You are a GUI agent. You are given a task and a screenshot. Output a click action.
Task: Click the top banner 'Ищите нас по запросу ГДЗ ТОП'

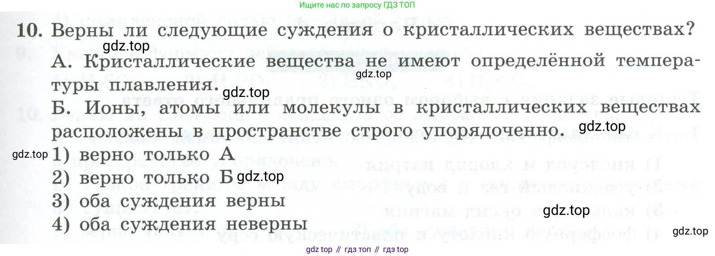pos(357,5)
